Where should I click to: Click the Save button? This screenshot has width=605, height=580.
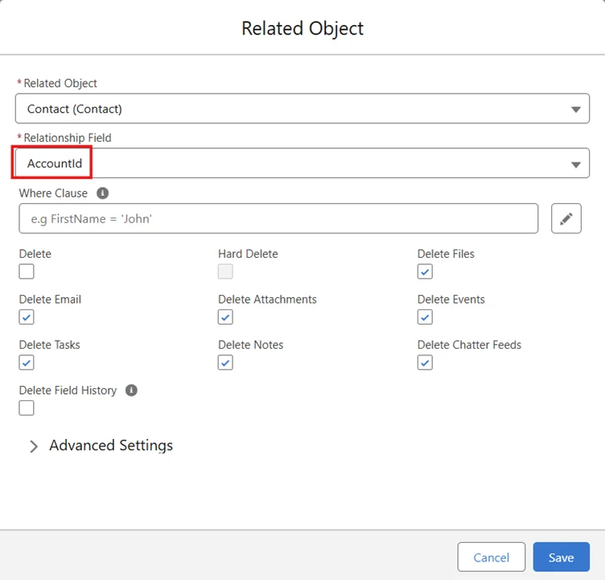(561, 557)
